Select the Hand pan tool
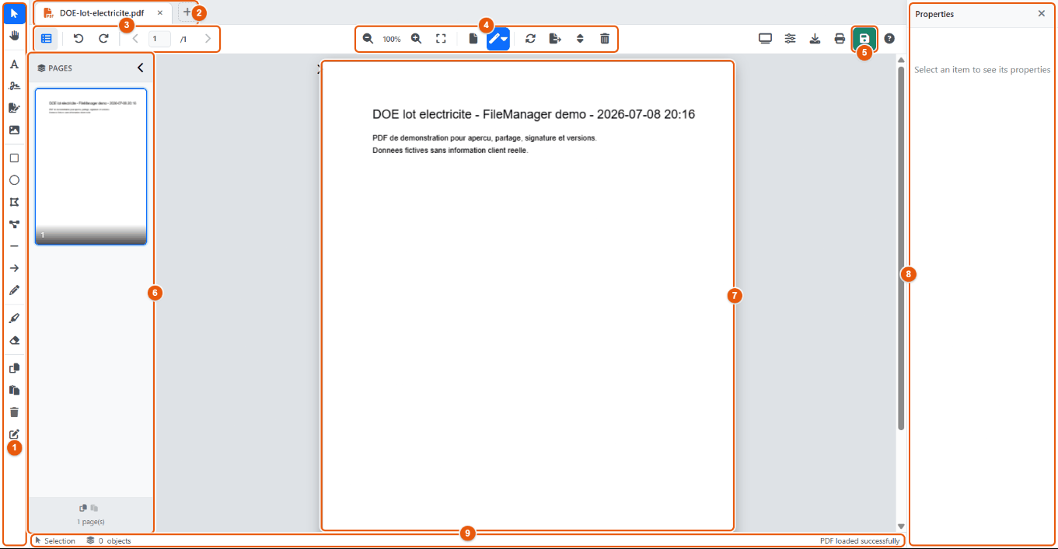1058x549 pixels. coord(14,36)
